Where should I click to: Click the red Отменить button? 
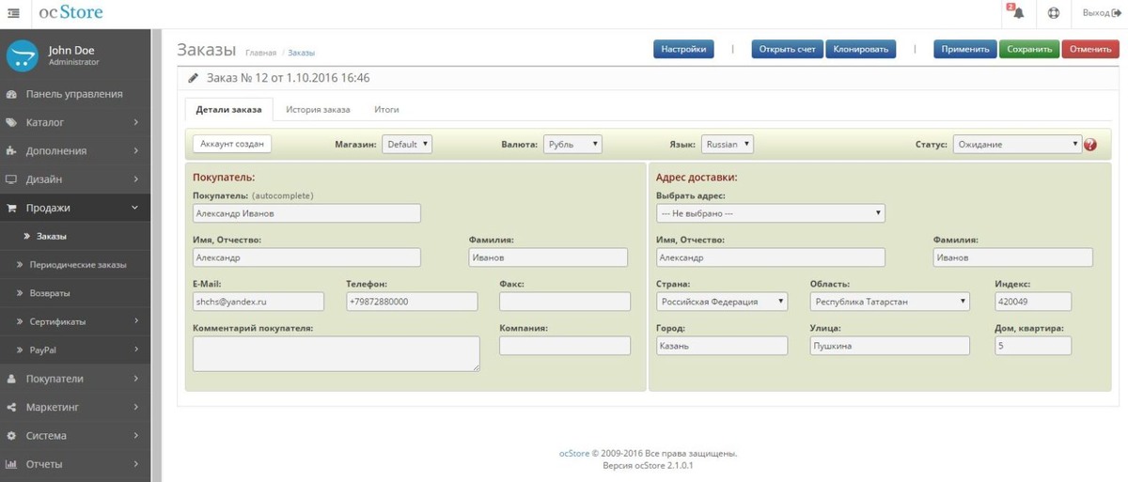point(1090,49)
